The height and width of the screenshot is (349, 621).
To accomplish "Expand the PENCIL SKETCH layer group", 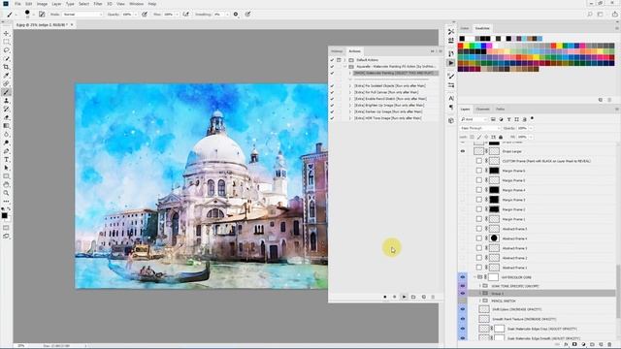I will coord(480,301).
